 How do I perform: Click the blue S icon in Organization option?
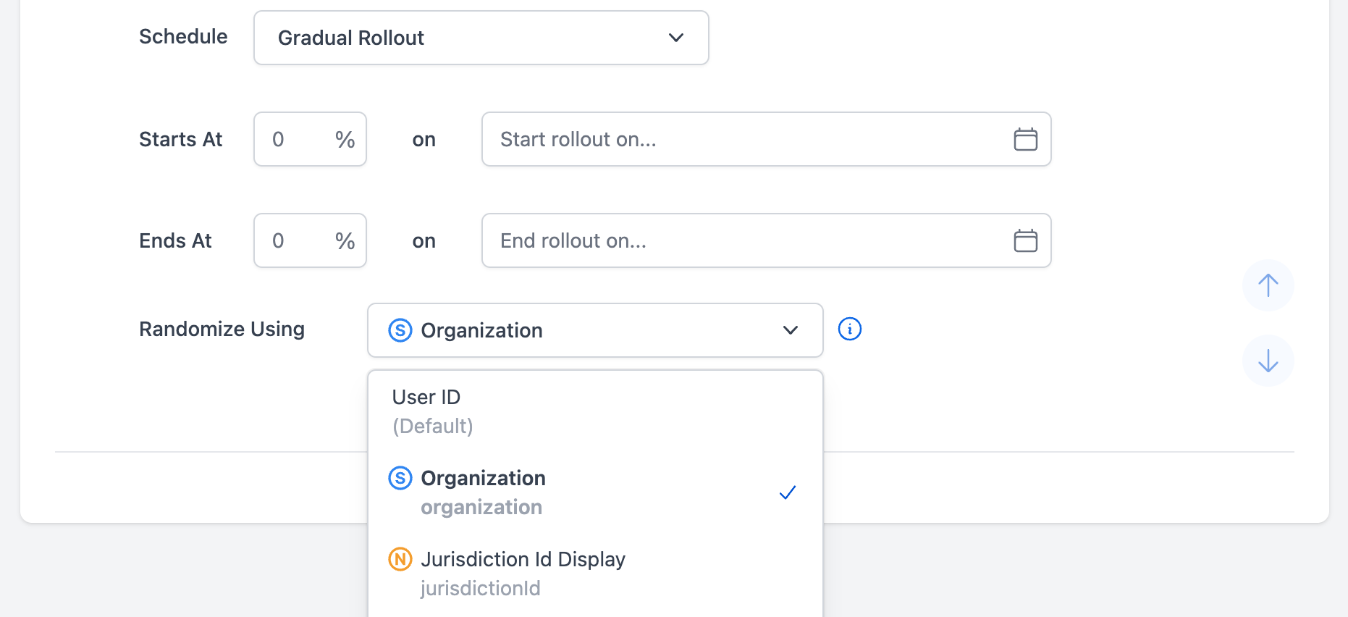(x=400, y=478)
